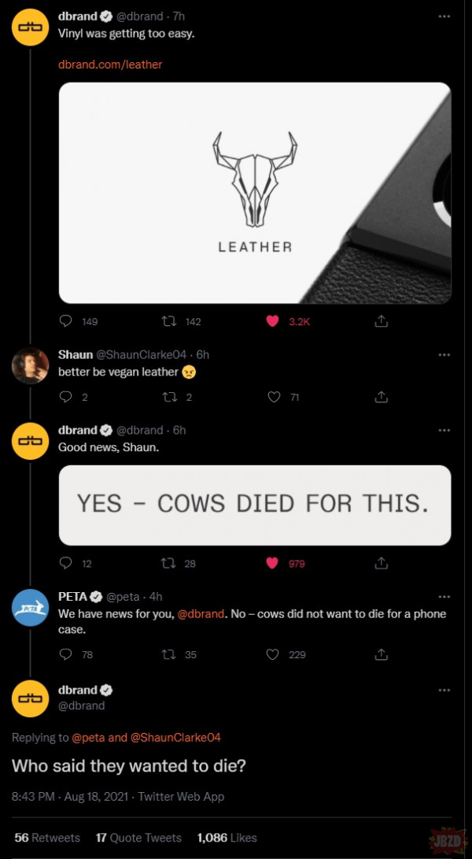Unlike the 'Good news, Shaun' tweet

pos(273,564)
